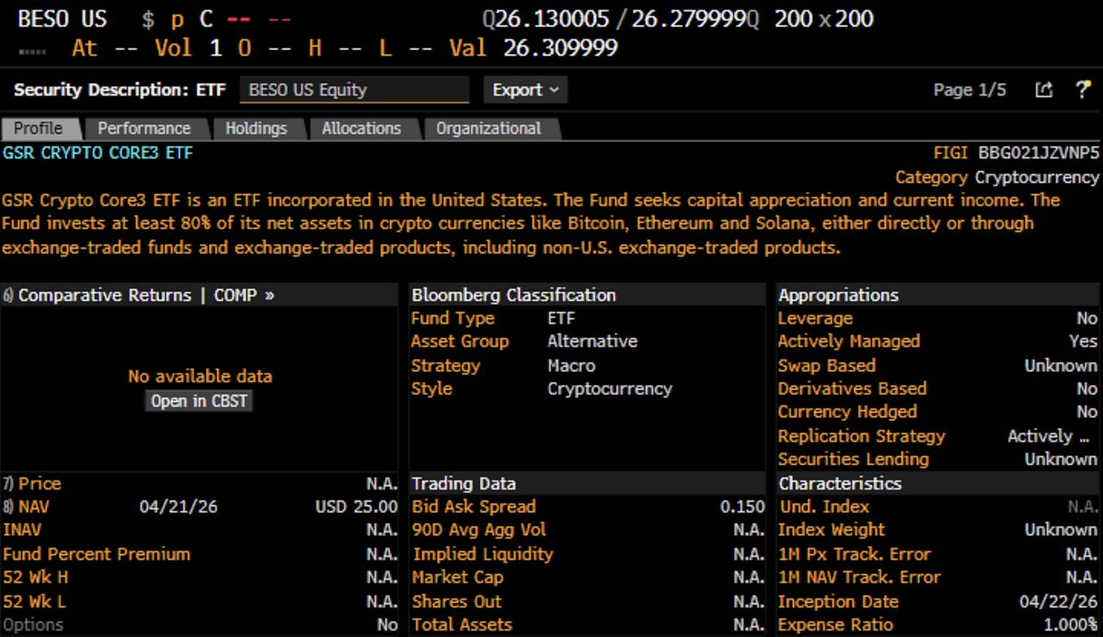Switch to the Performance tab
This screenshot has width=1103, height=637.
point(144,129)
